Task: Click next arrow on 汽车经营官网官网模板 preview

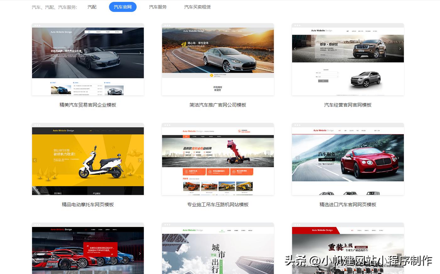Action: point(400,49)
